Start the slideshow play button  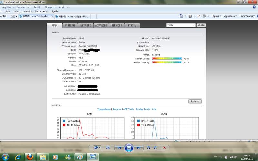(129, 148)
